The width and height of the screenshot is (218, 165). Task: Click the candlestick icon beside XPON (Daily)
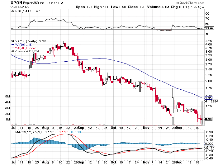click(13, 41)
